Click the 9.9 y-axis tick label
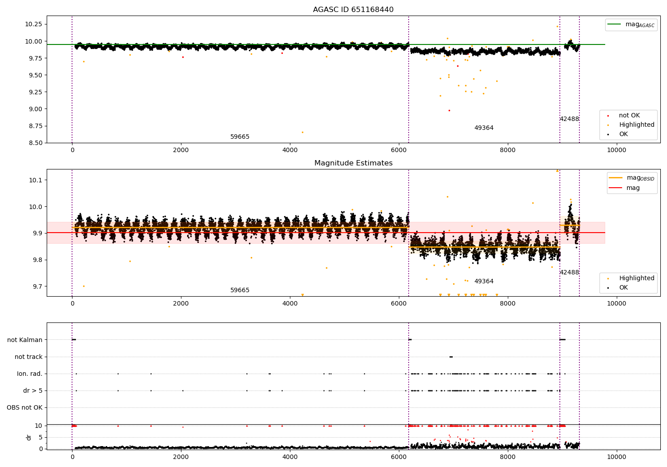Viewport: 667px width, 467px height. coord(37,233)
